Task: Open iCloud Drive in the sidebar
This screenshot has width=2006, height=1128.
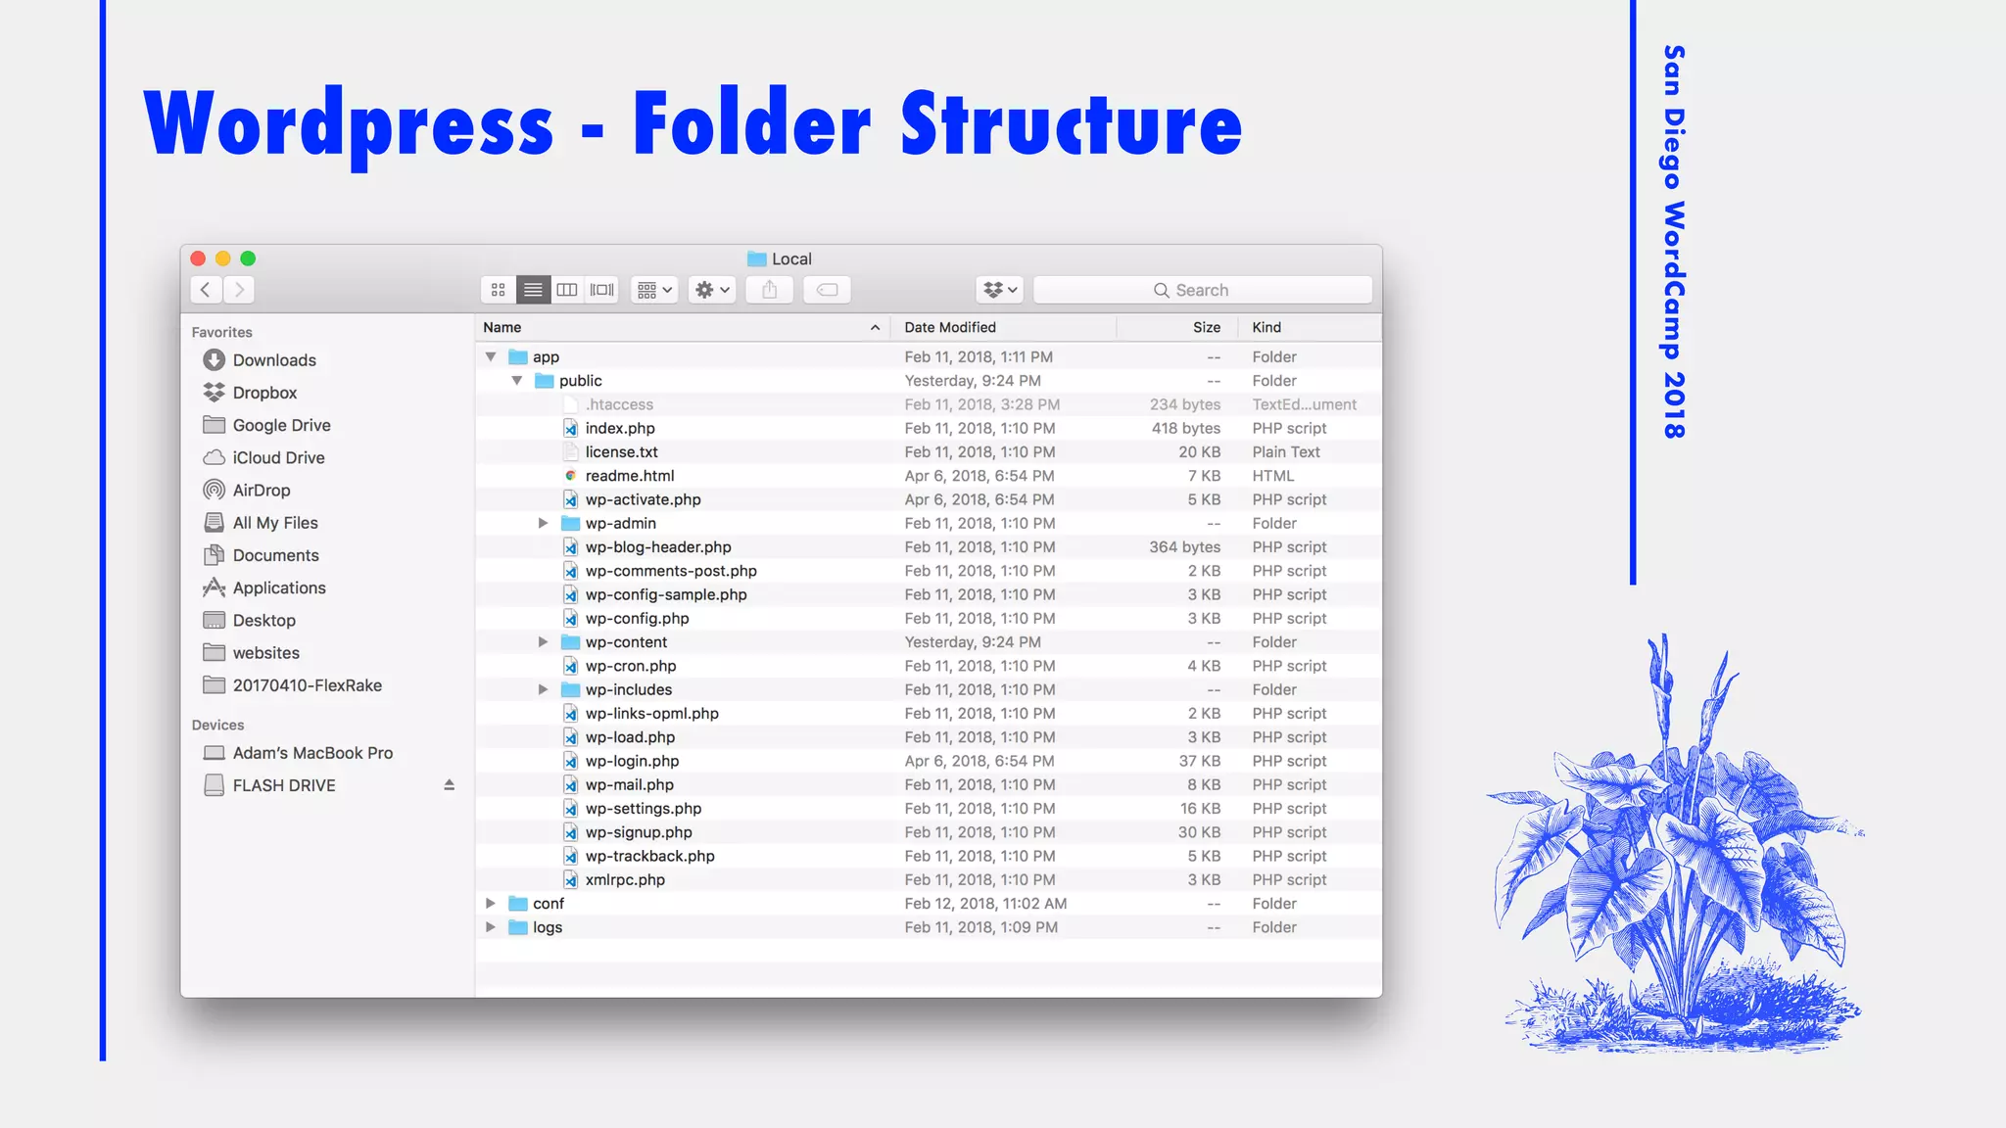Action: [263, 457]
